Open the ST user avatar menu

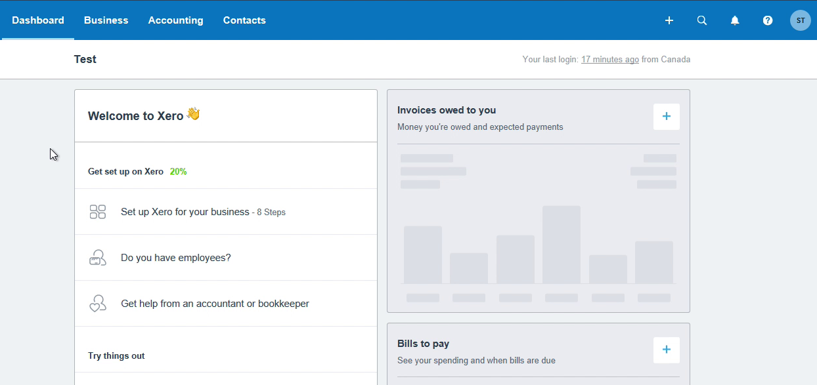coord(801,20)
